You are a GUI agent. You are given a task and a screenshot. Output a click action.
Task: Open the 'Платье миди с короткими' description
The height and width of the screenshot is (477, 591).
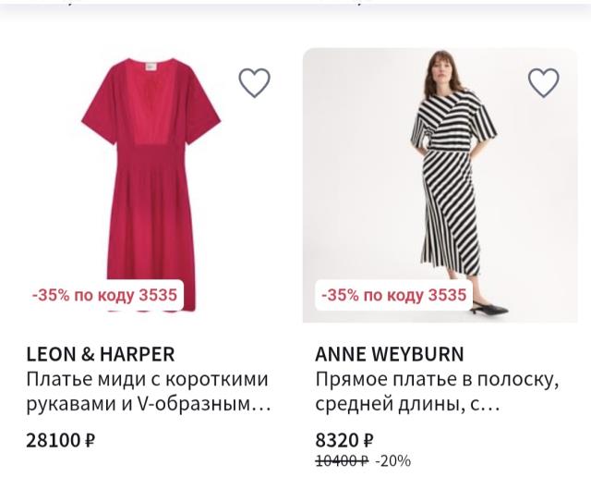[147, 380]
